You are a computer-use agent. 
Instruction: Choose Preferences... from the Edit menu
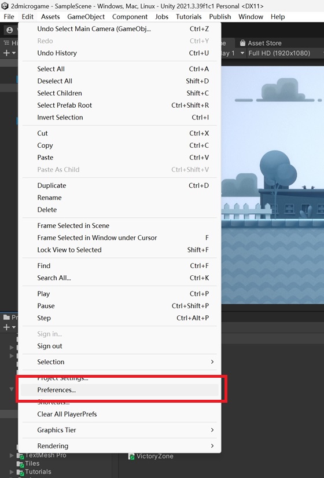pos(120,390)
